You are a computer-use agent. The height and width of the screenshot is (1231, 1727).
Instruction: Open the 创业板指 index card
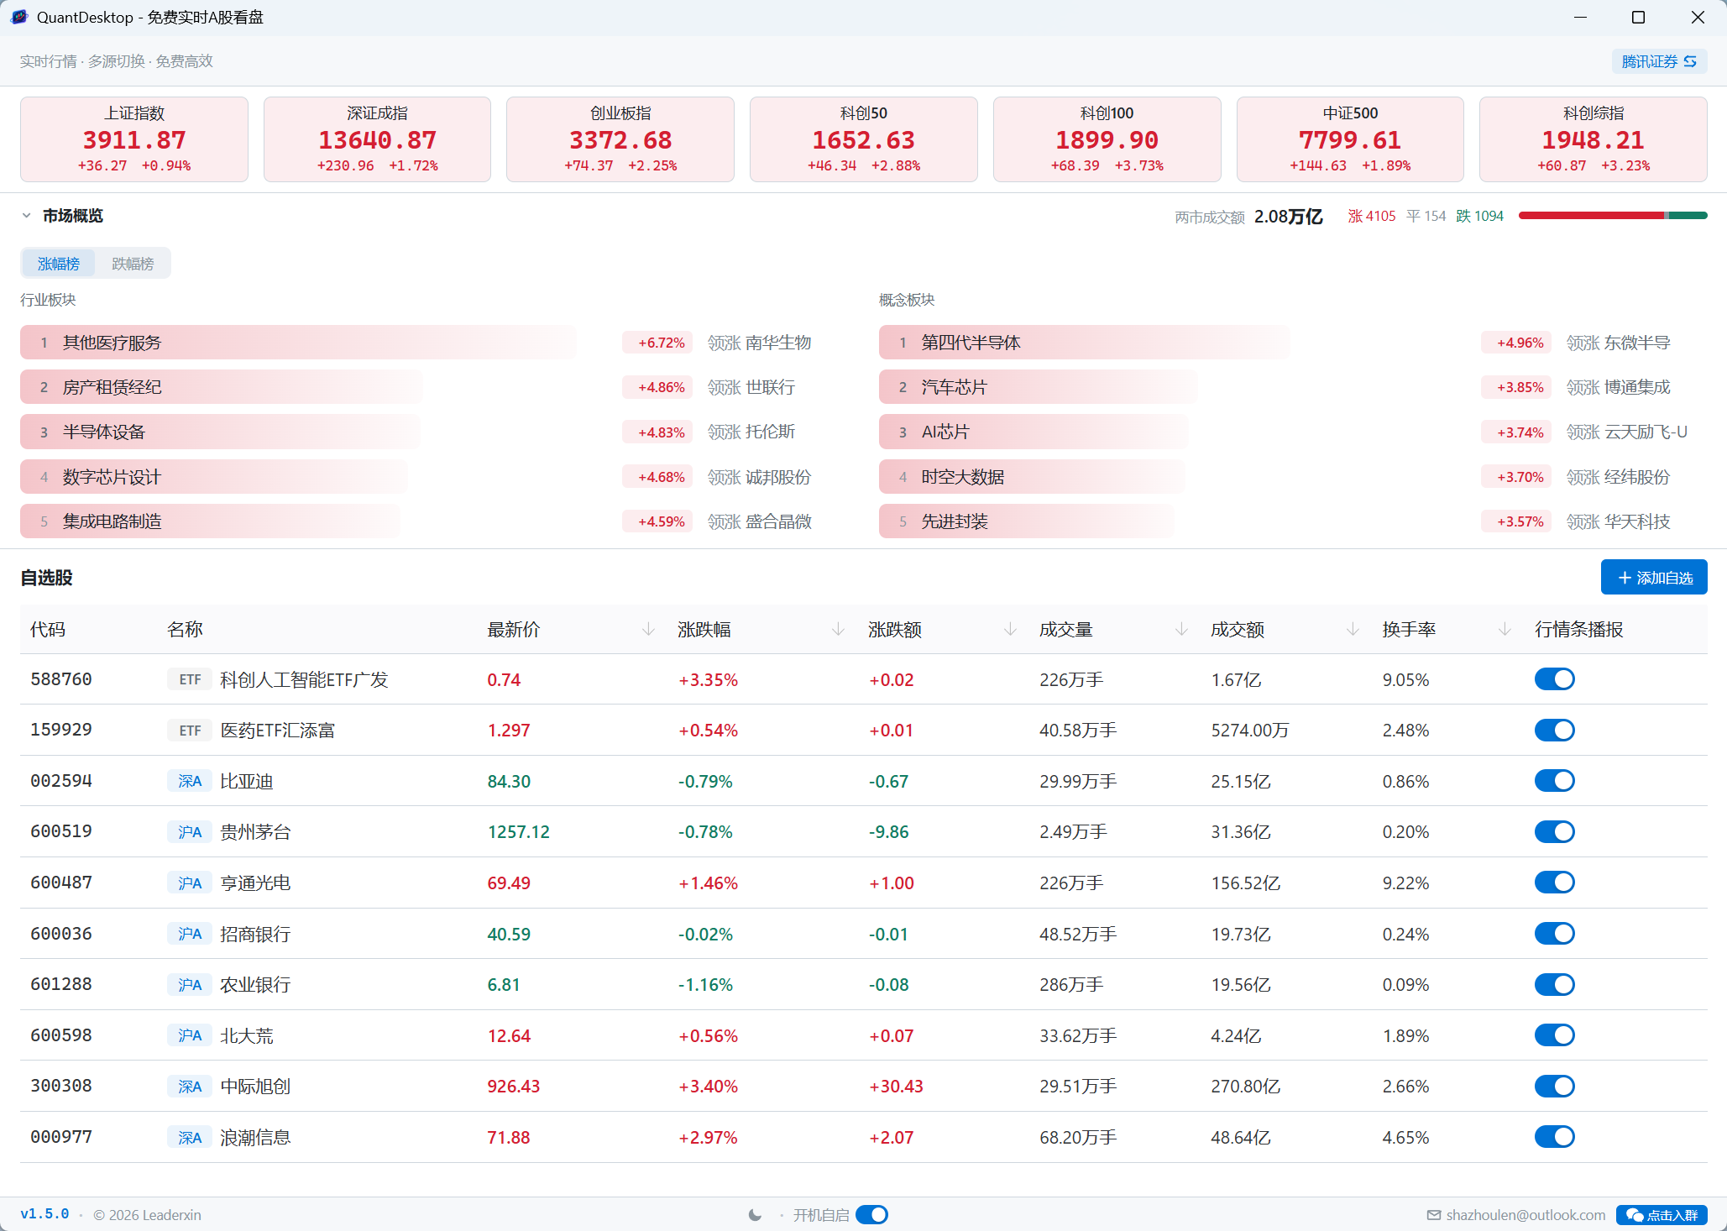click(620, 139)
